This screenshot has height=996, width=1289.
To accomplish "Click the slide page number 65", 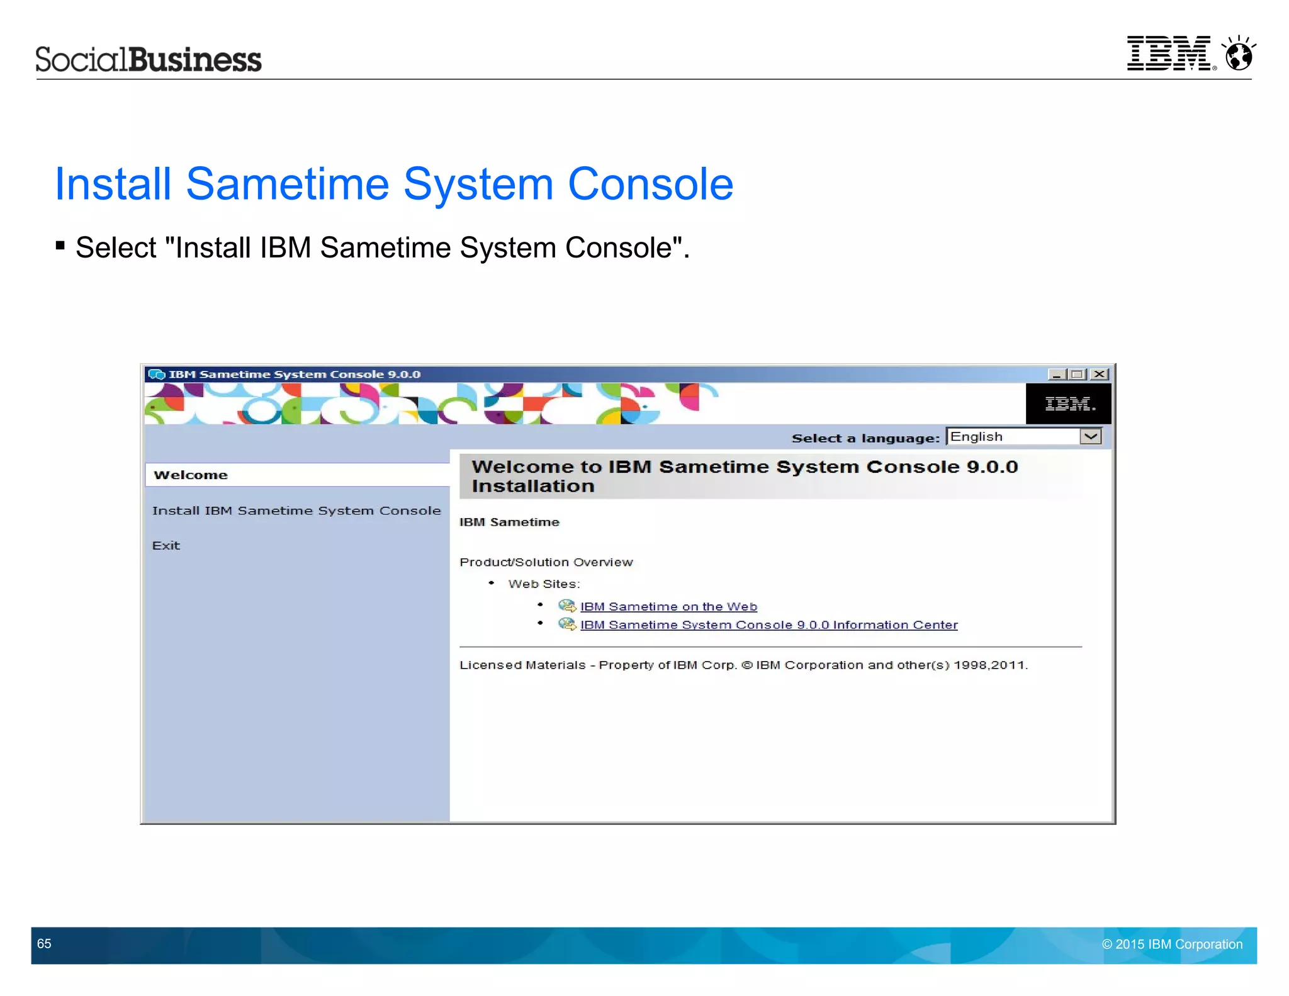I will coord(44,944).
